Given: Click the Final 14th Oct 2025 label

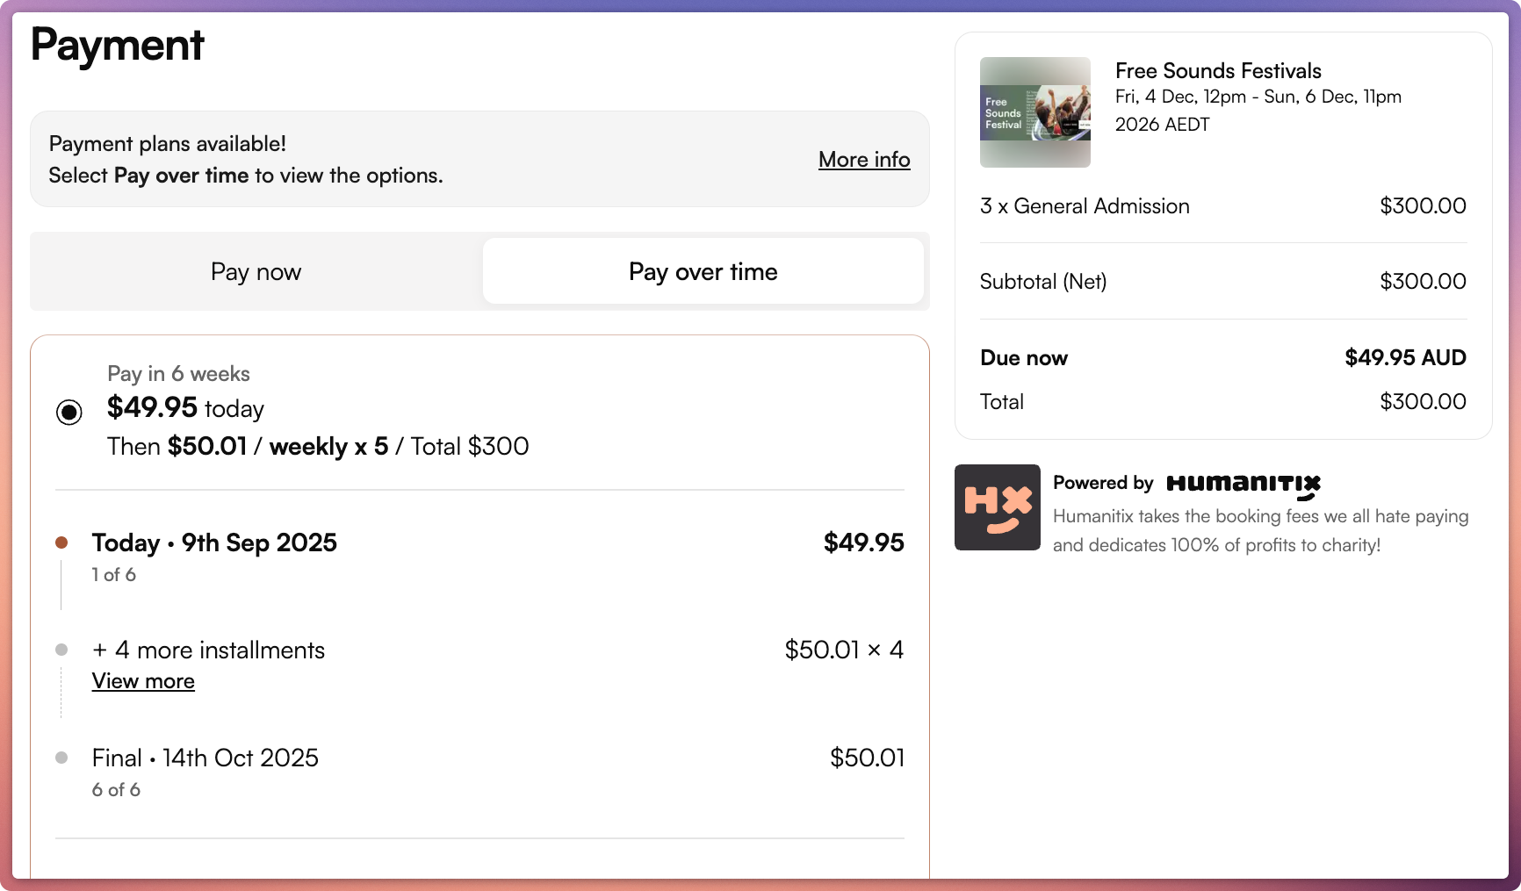Looking at the screenshot, I should 205,758.
